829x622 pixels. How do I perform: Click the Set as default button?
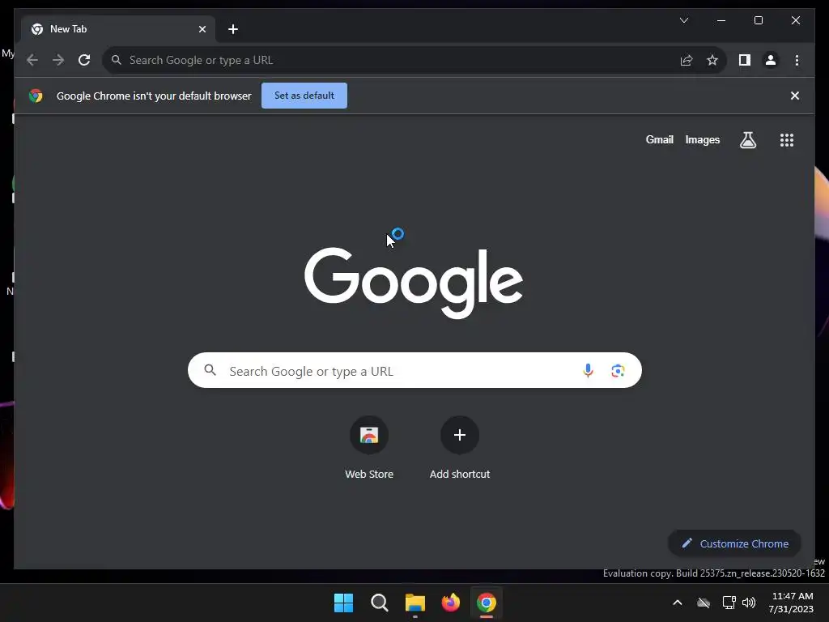coord(304,96)
